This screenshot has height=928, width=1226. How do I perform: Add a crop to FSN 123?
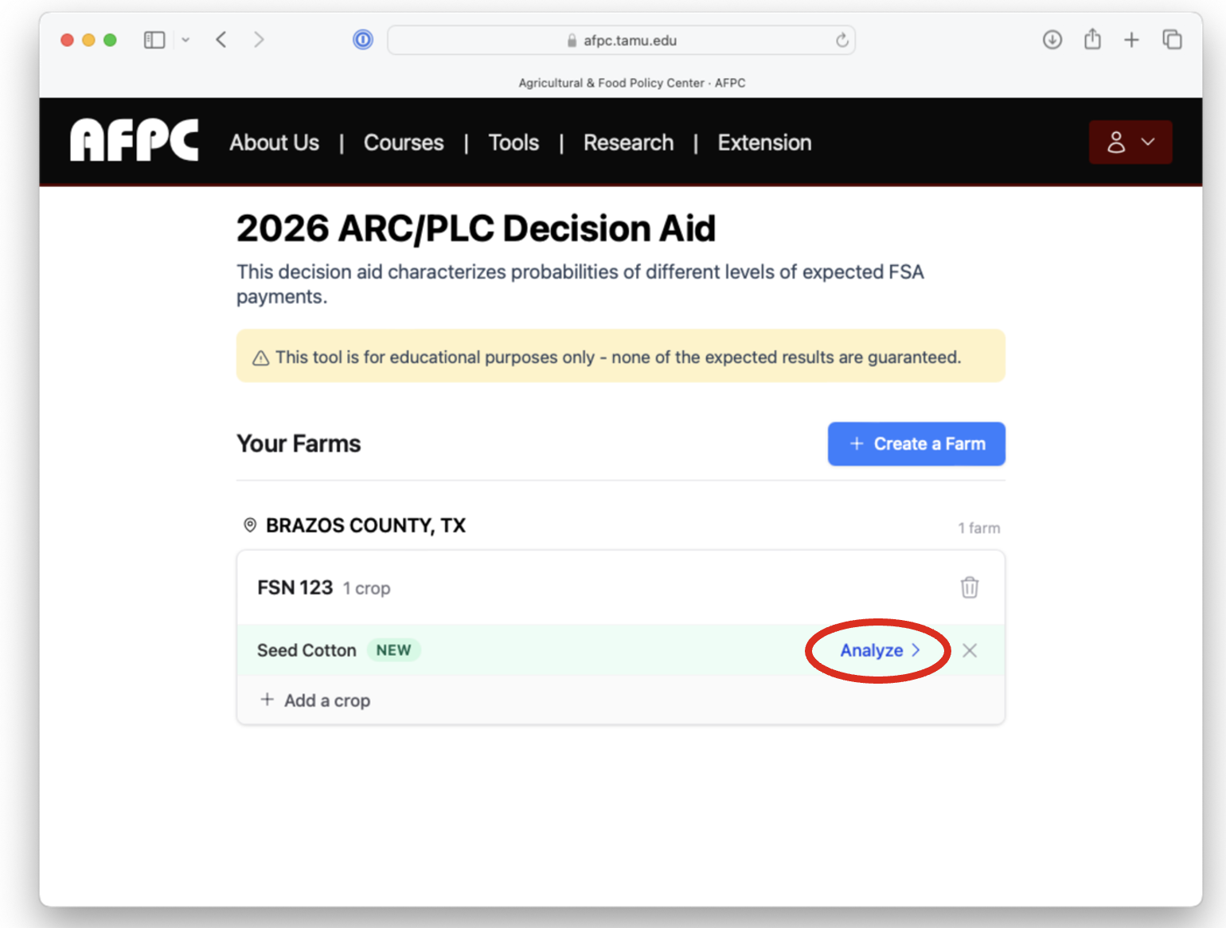pos(315,700)
